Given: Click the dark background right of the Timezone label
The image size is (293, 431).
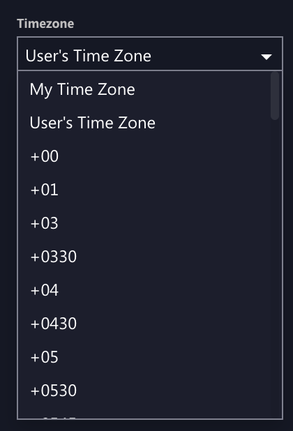Looking at the screenshot, I should [x=181, y=24].
